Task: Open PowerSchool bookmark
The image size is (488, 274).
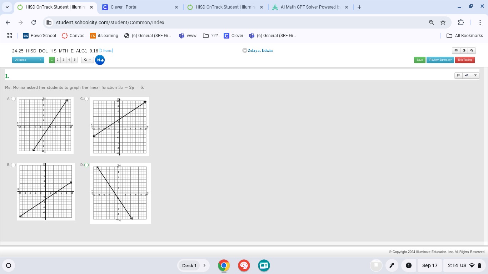Action: 39,36
